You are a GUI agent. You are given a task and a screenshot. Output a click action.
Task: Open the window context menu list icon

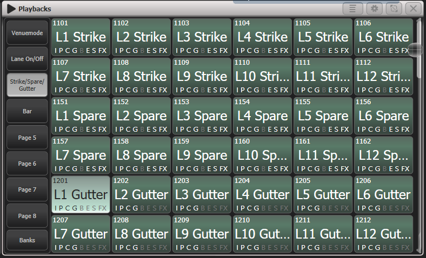coord(352,9)
